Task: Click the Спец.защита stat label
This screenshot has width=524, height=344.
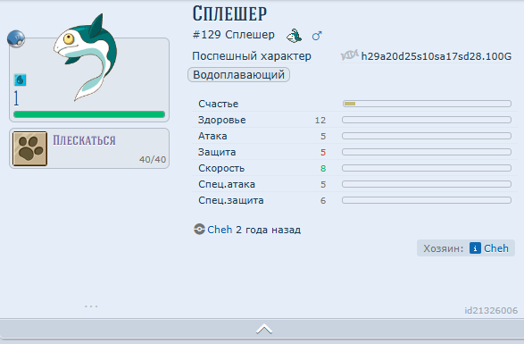Action: (x=231, y=200)
